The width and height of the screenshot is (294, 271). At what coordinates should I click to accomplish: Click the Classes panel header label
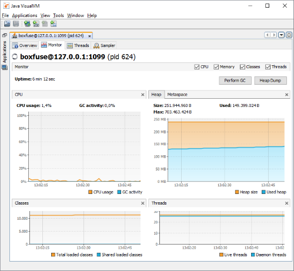pos(22,203)
